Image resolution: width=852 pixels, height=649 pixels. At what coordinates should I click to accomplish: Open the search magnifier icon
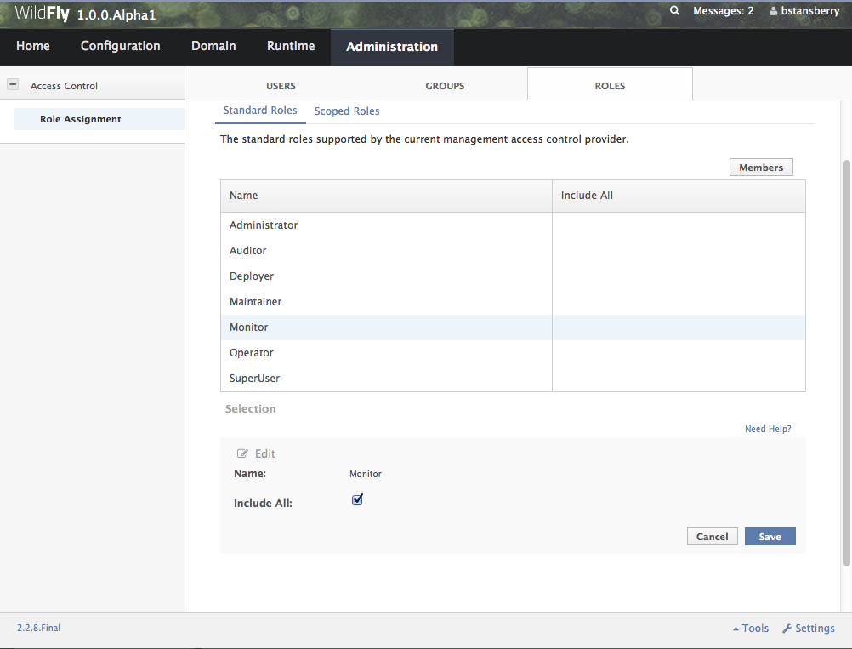pyautogui.click(x=674, y=10)
